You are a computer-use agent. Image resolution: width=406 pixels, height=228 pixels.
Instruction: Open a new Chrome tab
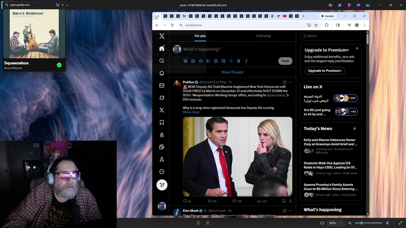pos(303,16)
